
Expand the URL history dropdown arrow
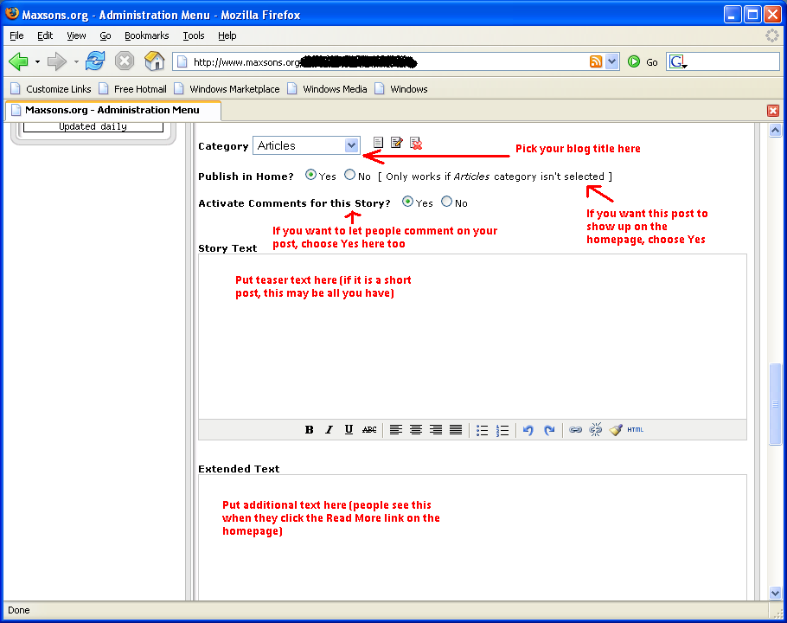(x=612, y=61)
